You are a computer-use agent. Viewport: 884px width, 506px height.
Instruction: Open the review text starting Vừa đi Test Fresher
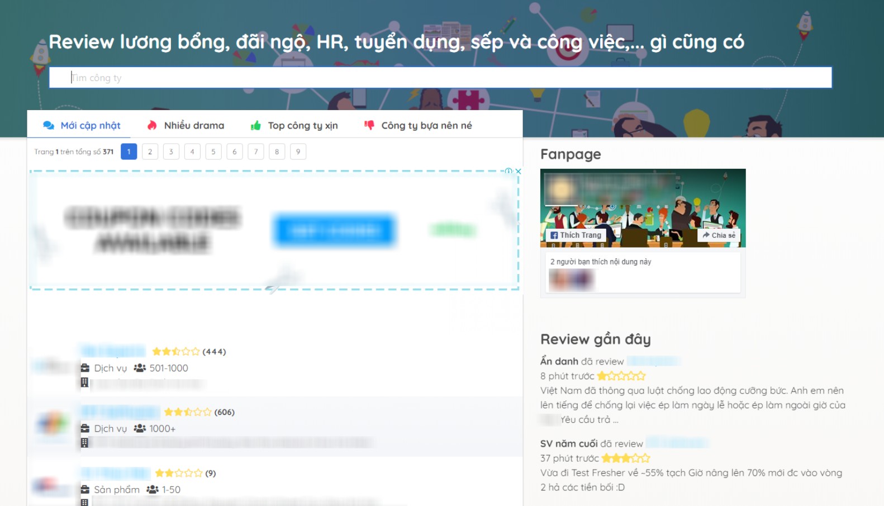(691, 480)
